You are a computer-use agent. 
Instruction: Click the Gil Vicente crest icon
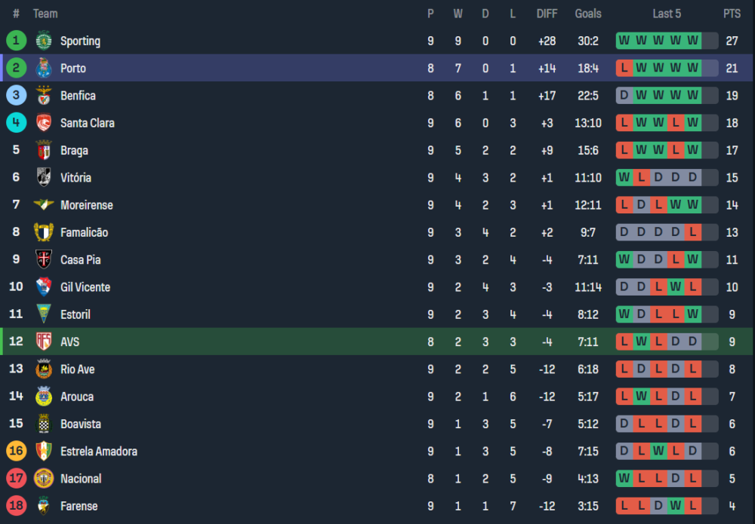pos(43,287)
